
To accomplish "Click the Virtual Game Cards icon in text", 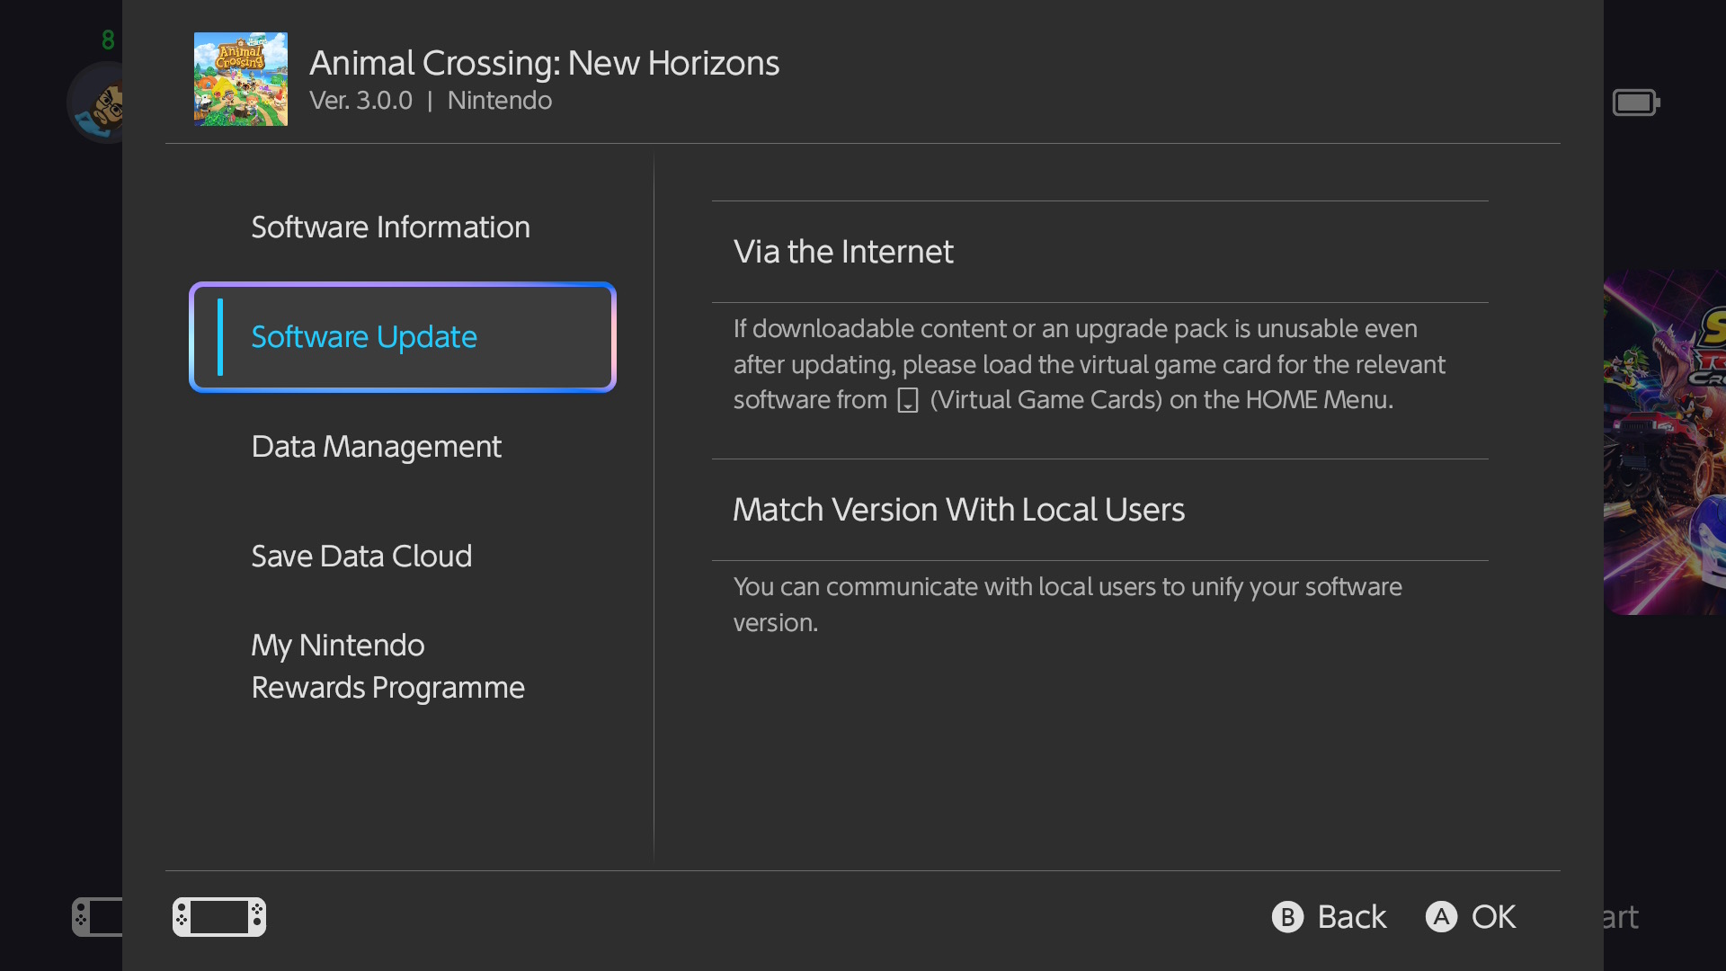I will [x=908, y=400].
